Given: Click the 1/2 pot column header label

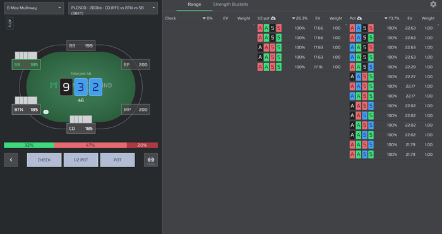Looking at the screenshot, I should pyautogui.click(x=263, y=18).
